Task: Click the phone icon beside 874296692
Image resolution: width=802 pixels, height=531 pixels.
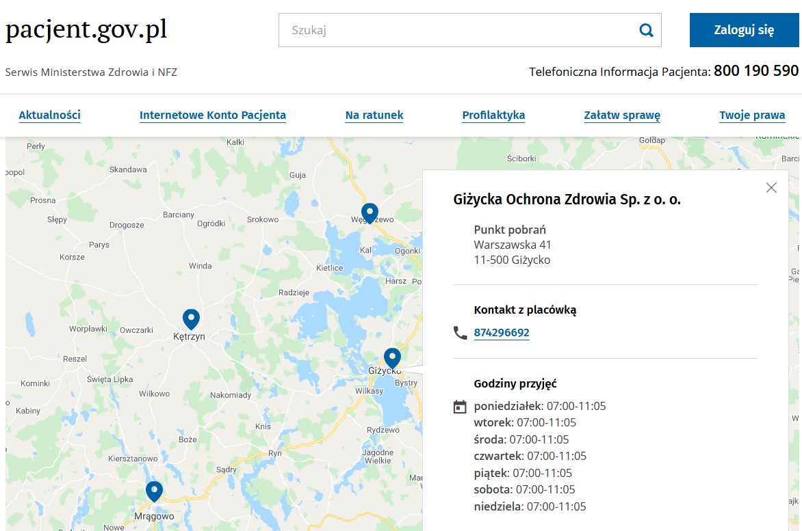Action: point(461,333)
